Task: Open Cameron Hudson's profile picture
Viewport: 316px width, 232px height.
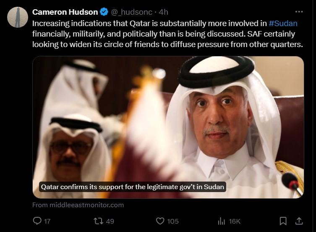Action: click(x=18, y=17)
